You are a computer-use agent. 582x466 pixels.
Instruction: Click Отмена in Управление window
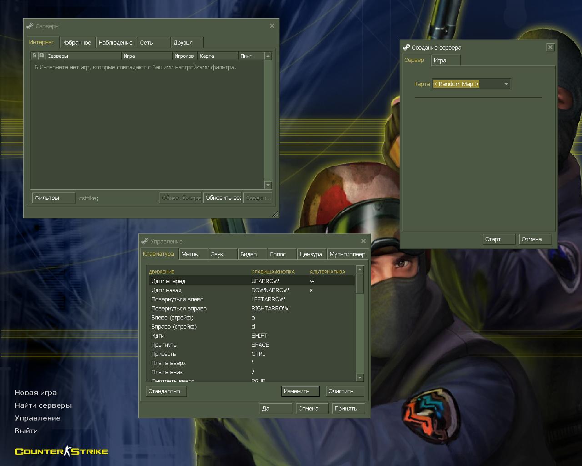pyautogui.click(x=312, y=408)
